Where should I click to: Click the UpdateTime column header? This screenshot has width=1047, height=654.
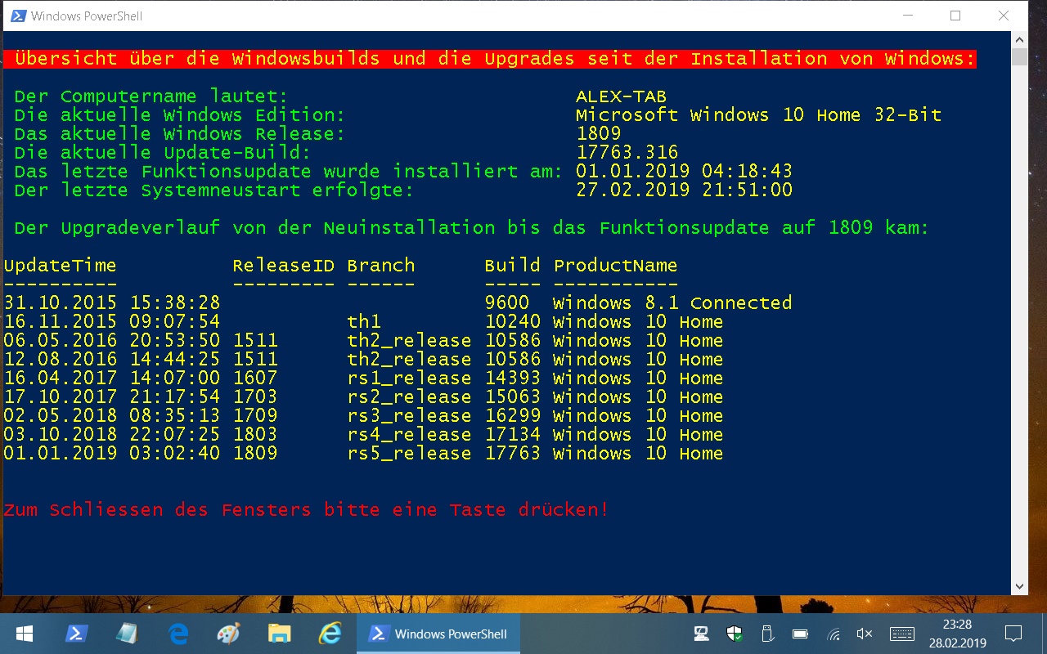(x=60, y=266)
